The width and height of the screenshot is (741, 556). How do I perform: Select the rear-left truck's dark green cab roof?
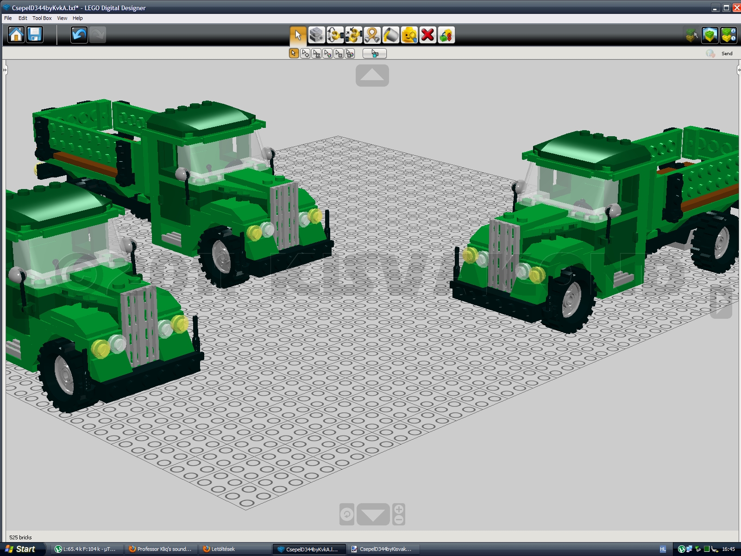[202, 119]
